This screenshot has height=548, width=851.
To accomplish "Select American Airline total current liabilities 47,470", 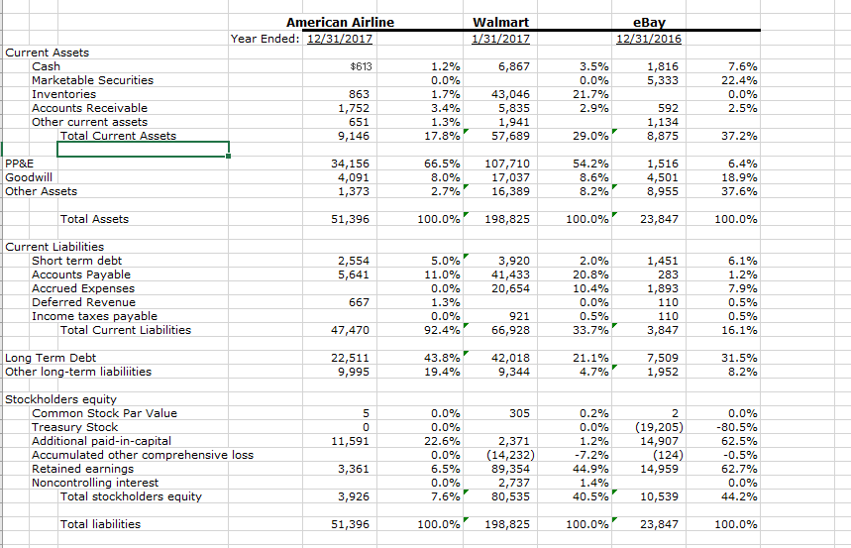I will 350,330.
